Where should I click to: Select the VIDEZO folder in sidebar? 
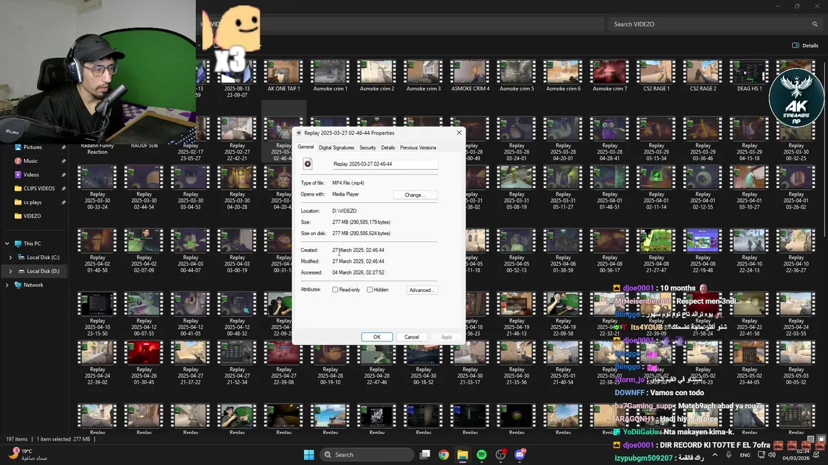pyautogui.click(x=32, y=216)
